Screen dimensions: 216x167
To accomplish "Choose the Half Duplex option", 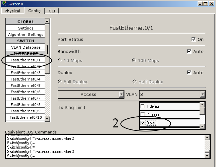I will coord(134,81).
